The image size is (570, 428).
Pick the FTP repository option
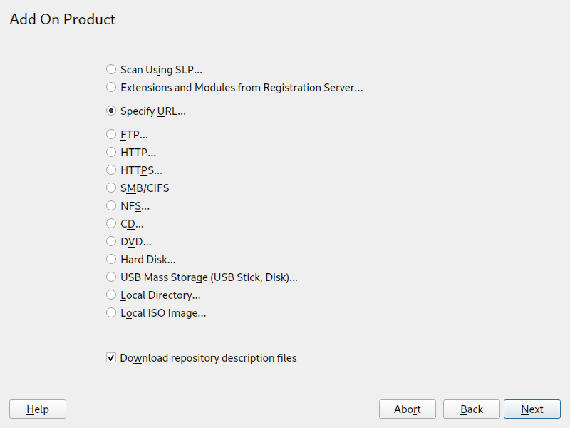tap(111, 134)
